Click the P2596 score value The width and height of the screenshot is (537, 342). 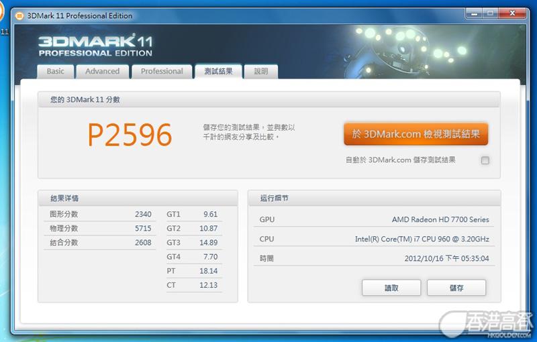click(x=130, y=135)
